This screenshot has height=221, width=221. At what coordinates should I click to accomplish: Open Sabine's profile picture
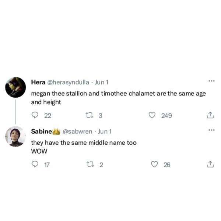(15, 137)
